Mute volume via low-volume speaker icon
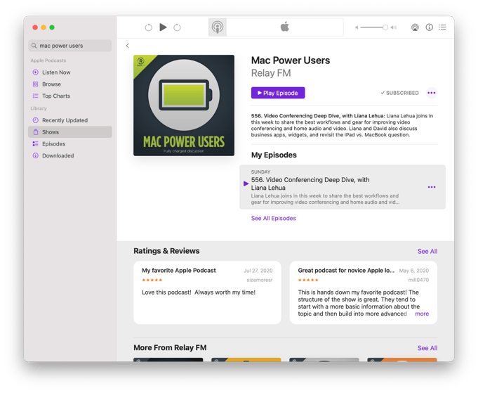Screen dimensions: 478x393 point(357,27)
